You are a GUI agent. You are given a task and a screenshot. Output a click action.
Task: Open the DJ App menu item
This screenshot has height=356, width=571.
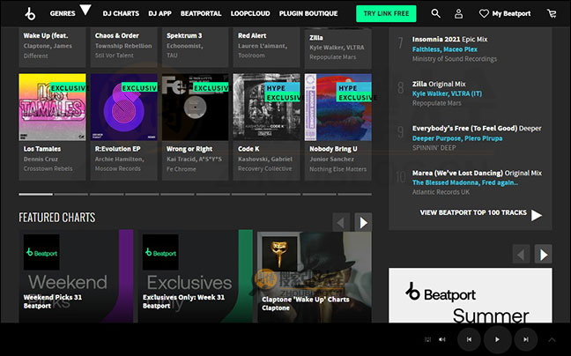coord(159,13)
